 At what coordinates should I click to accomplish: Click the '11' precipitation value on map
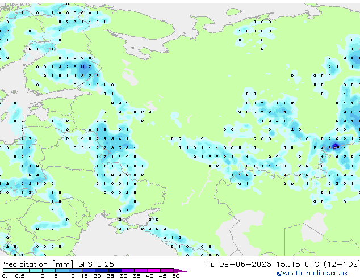click(82, 67)
